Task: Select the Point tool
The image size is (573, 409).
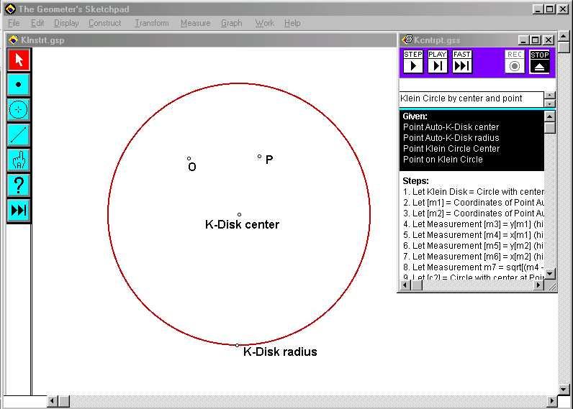Action: tap(19, 84)
